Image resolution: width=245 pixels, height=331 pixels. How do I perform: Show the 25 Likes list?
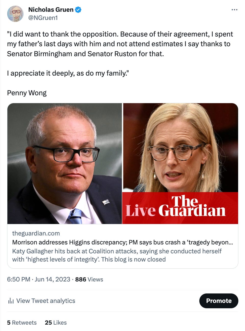coord(56,323)
